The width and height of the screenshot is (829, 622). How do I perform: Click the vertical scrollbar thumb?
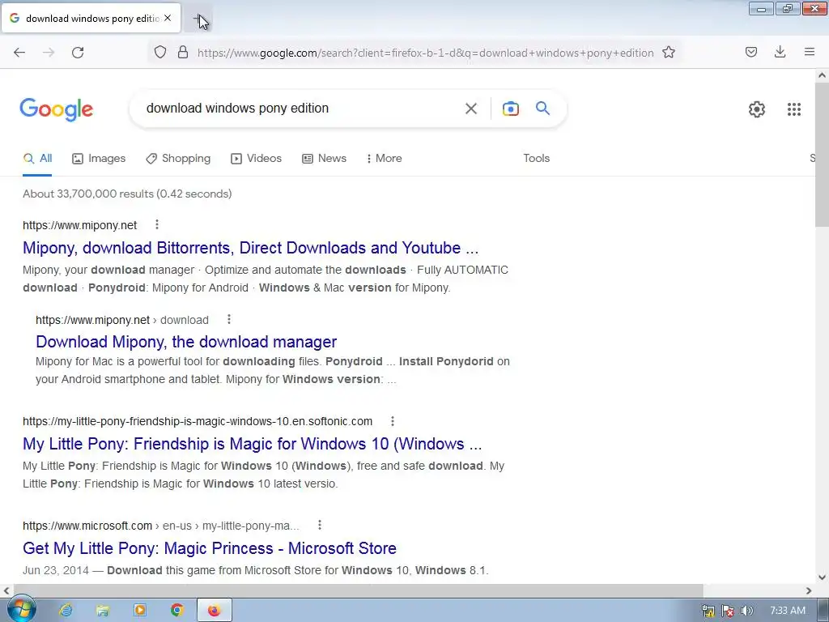[822, 155]
